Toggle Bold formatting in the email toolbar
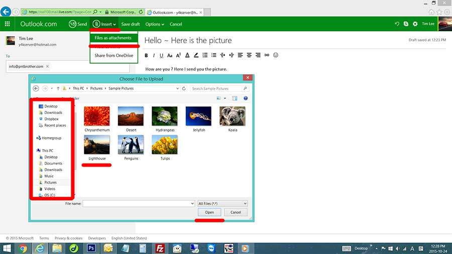This screenshot has height=254, width=452. [146, 55]
